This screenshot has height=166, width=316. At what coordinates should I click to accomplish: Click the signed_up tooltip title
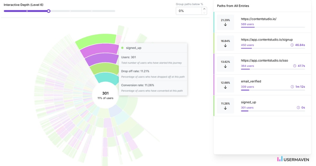(x=134, y=48)
